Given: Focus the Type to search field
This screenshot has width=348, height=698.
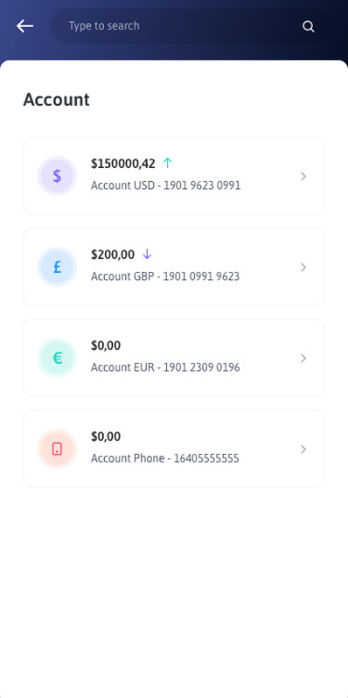Looking at the screenshot, I should click(178, 26).
